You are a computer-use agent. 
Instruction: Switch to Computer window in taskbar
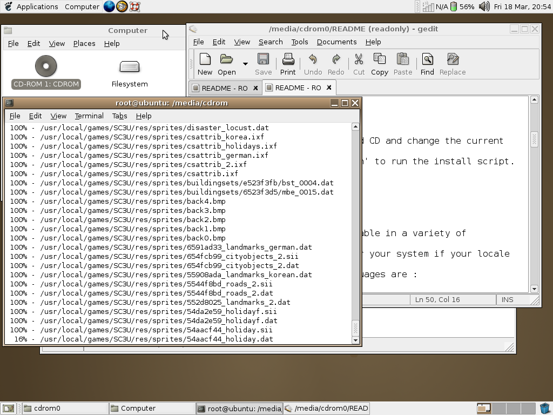pos(151,408)
